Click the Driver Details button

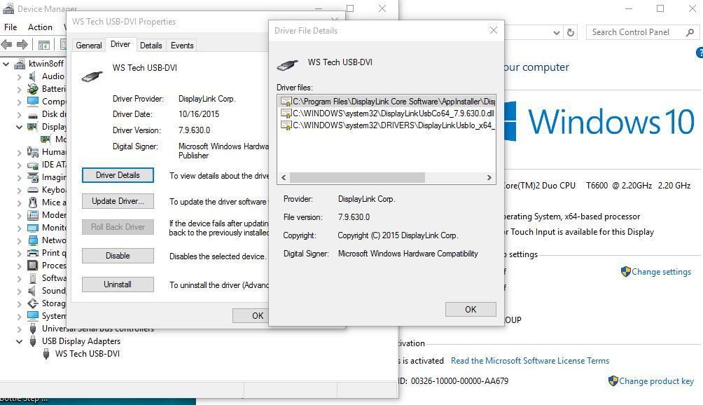pos(118,175)
